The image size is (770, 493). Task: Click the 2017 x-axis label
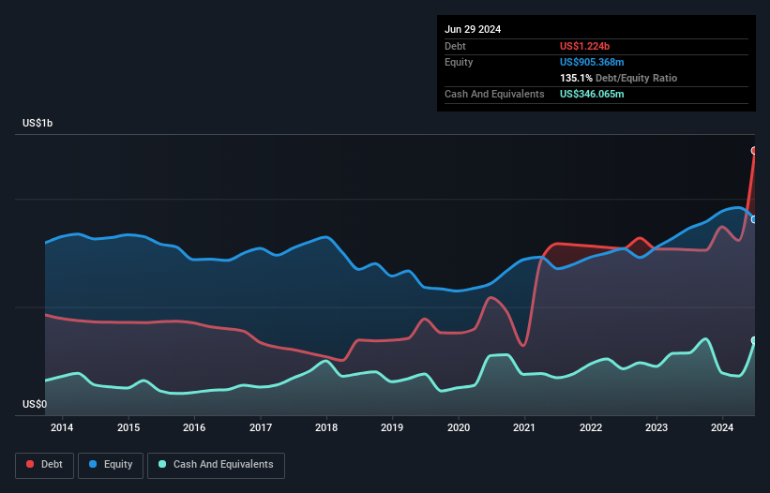261,427
